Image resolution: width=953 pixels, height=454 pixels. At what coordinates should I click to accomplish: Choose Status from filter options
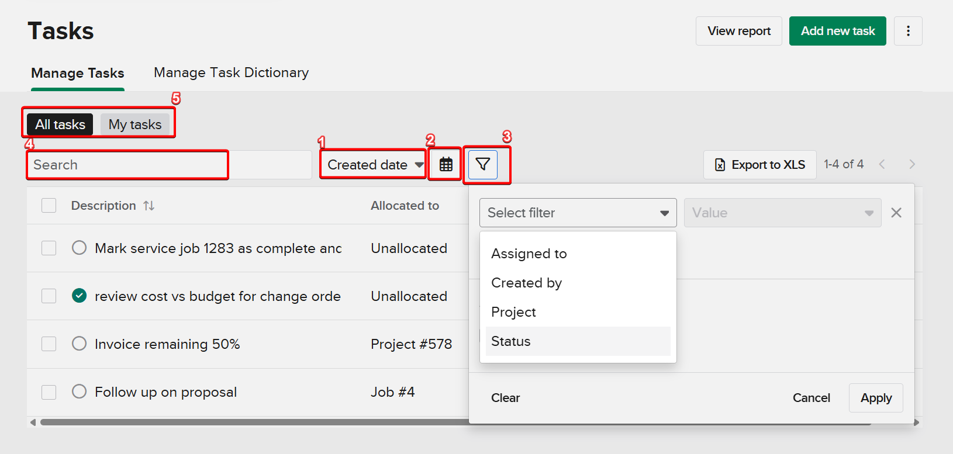(x=511, y=341)
